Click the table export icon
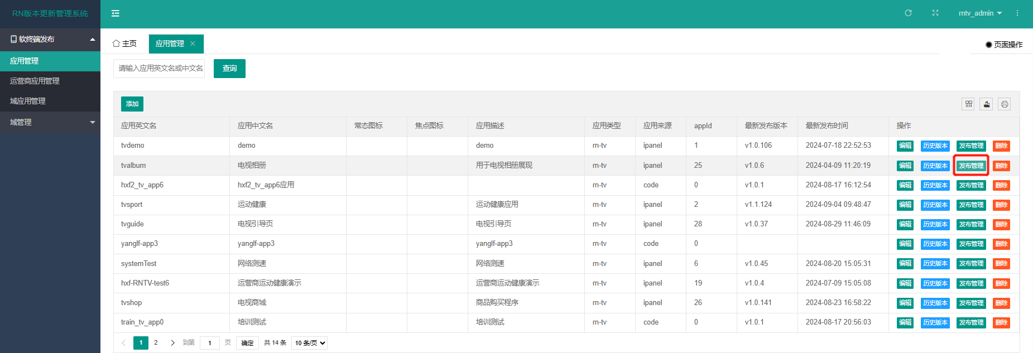This screenshot has height=353, width=1033. tap(986, 104)
